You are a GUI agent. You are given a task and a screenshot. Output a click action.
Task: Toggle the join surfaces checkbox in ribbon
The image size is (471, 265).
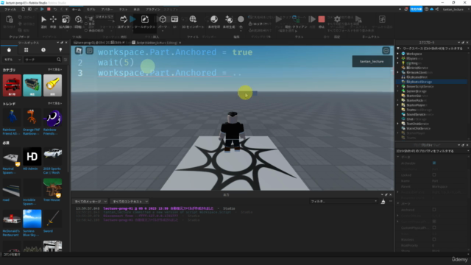point(86,30)
